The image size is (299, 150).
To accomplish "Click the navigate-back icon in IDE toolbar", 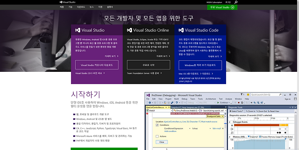I will pos(149,102).
